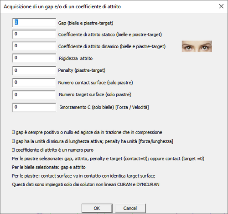
Task: Click the Rigidezza attrito input box
Action: pos(34,58)
